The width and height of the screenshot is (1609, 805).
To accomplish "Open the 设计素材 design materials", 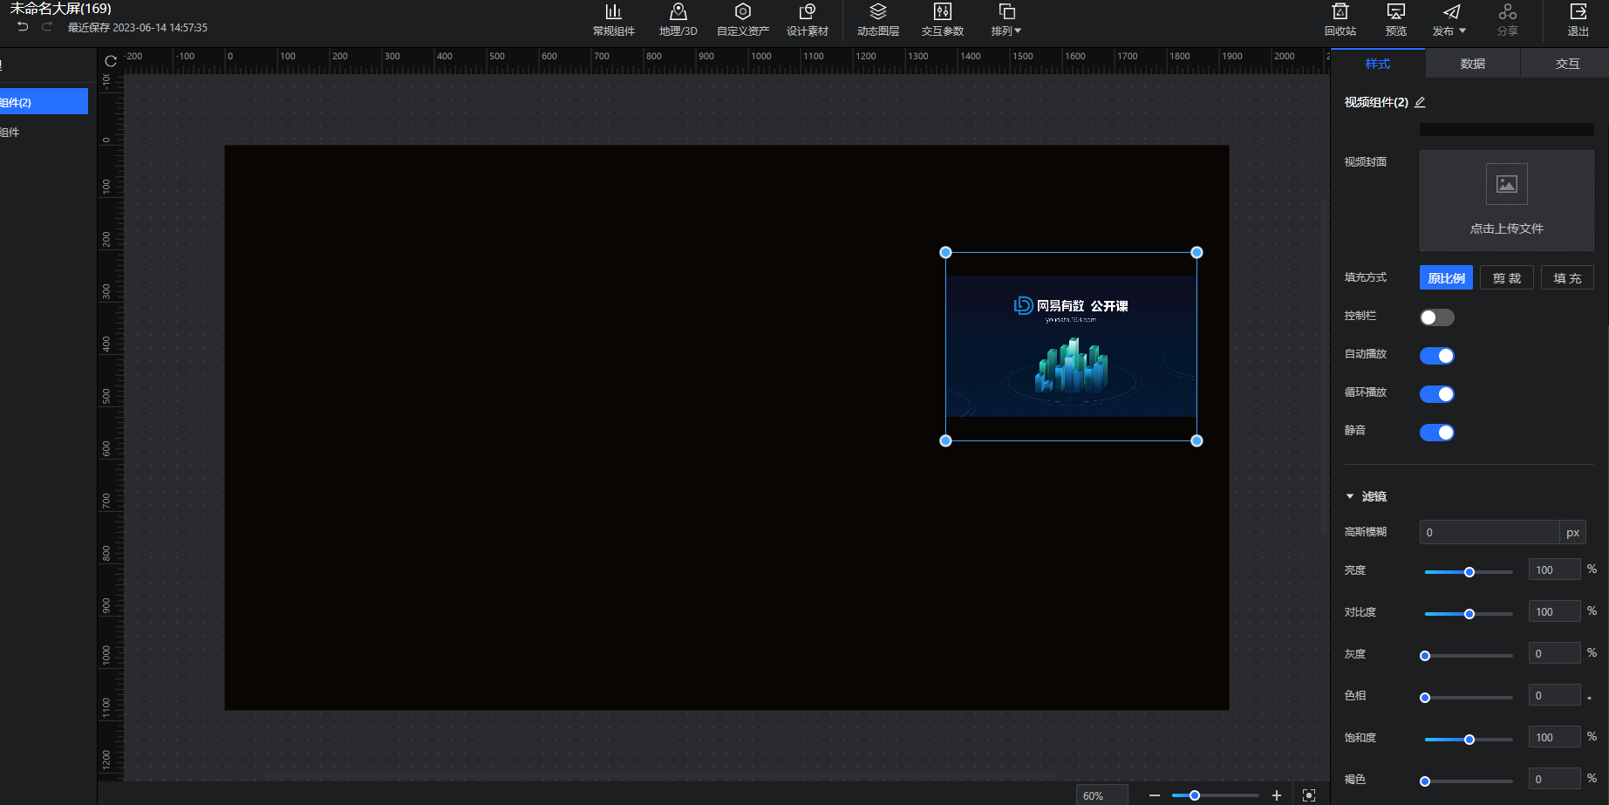I will pyautogui.click(x=807, y=12).
